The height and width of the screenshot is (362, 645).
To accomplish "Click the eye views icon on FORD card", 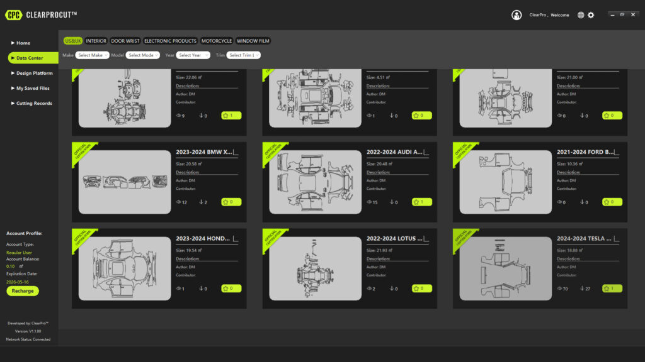I will pos(559,202).
